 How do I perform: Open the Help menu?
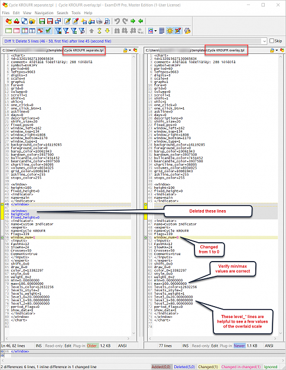tap(88, 13)
